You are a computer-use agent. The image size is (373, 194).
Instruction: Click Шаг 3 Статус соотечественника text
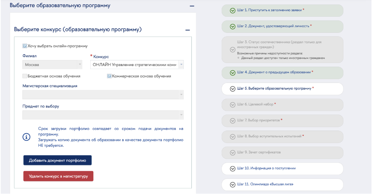click(x=279, y=44)
